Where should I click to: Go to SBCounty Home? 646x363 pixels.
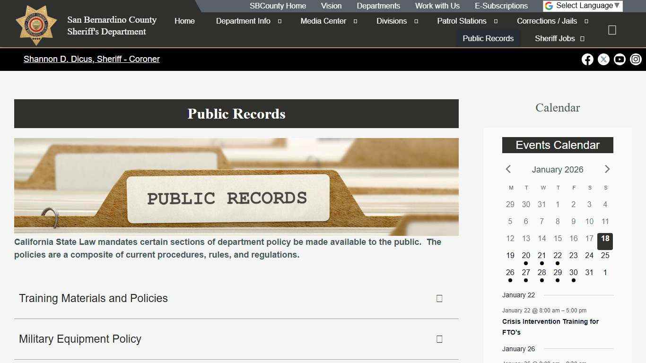[x=278, y=6]
